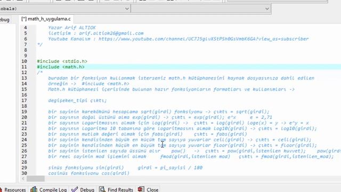
Task: Click the highlighted '#include <math.h>' line
Action: tap(61, 67)
